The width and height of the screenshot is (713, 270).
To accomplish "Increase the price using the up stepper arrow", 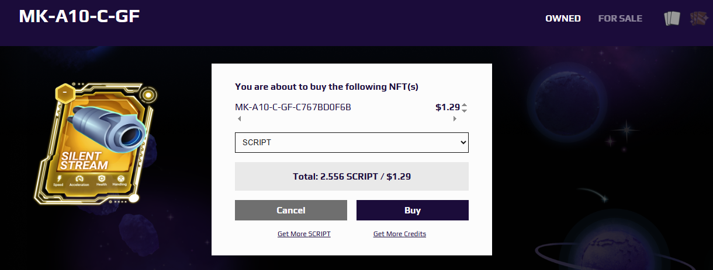I will (464, 105).
